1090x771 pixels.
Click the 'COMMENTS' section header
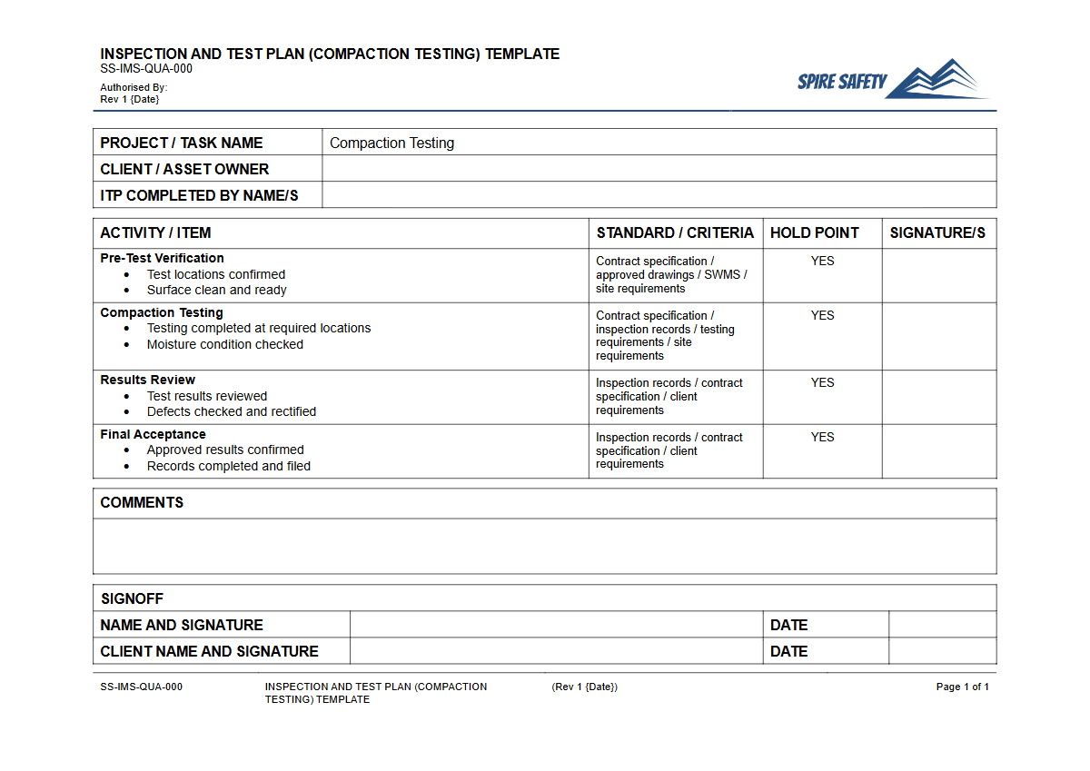[142, 502]
